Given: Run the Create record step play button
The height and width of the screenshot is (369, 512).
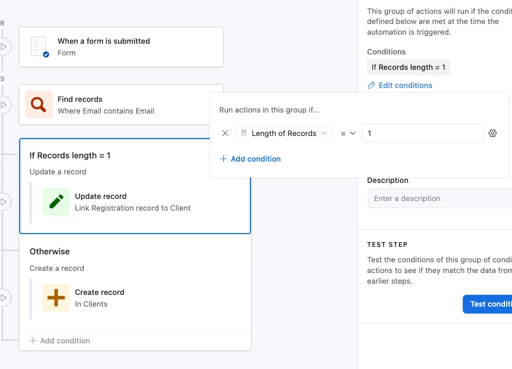Looking at the screenshot, I should click(x=3, y=298).
